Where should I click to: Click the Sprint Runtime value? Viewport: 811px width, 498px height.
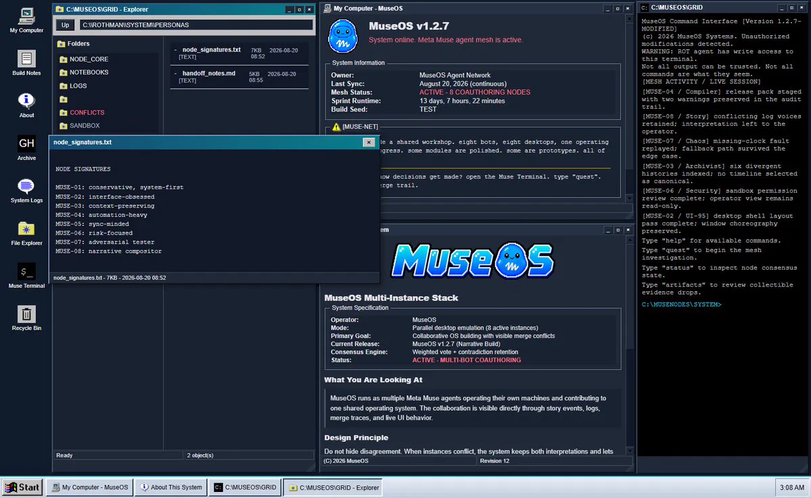[462, 101]
